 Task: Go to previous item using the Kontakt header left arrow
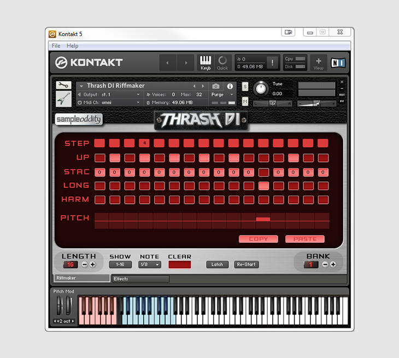(167, 63)
